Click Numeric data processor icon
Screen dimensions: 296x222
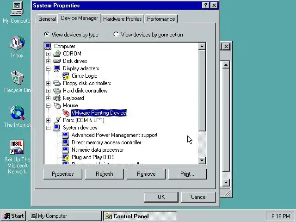tap(66, 150)
